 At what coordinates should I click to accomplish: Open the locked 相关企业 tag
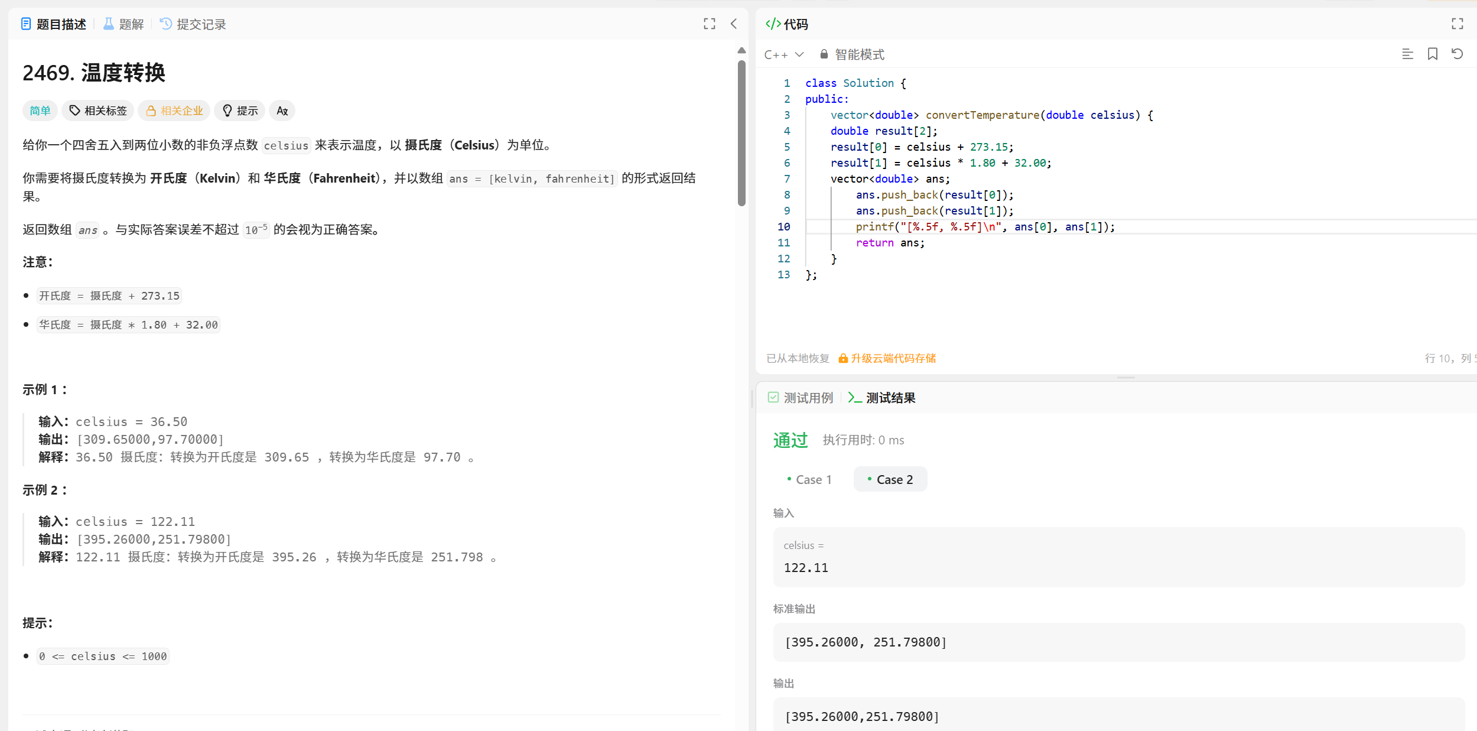pyautogui.click(x=174, y=111)
